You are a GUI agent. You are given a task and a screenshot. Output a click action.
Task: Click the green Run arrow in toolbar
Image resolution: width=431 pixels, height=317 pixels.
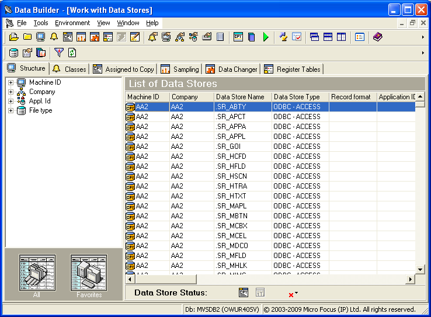[266, 37]
